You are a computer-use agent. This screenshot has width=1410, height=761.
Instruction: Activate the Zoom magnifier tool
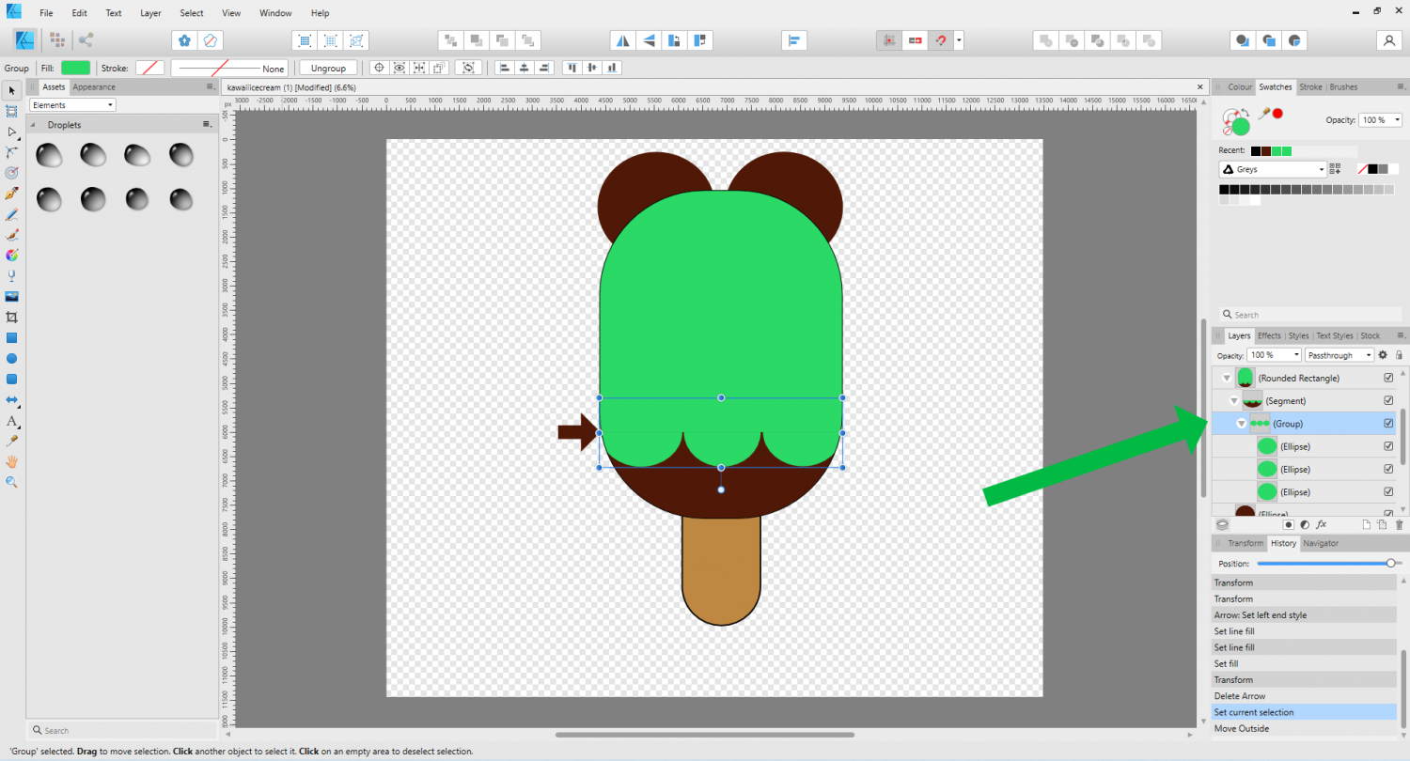pyautogui.click(x=12, y=482)
